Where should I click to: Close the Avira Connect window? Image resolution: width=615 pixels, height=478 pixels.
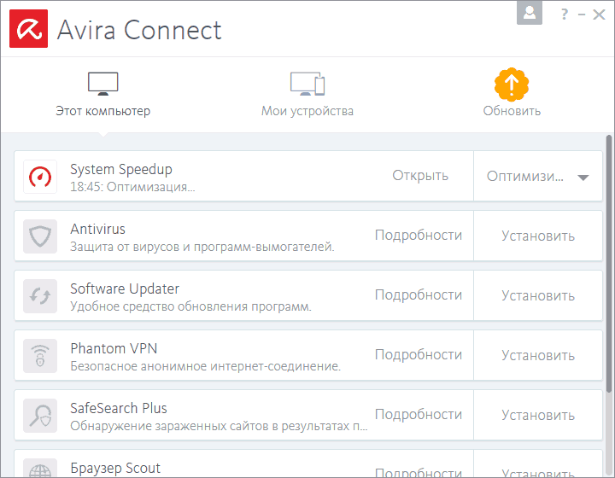click(599, 15)
